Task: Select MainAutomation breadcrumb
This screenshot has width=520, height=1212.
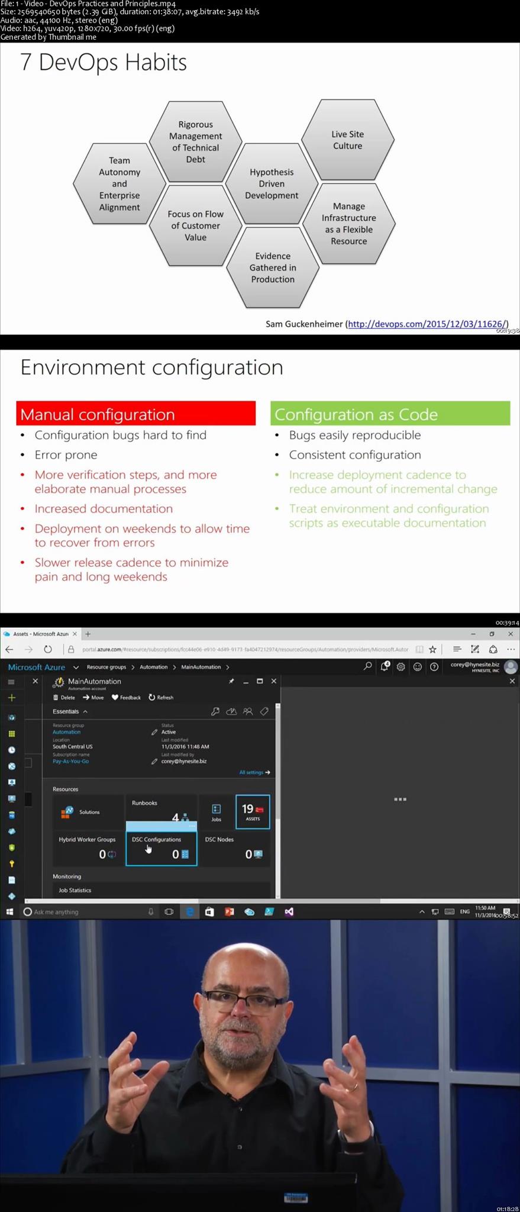Action: [201, 667]
